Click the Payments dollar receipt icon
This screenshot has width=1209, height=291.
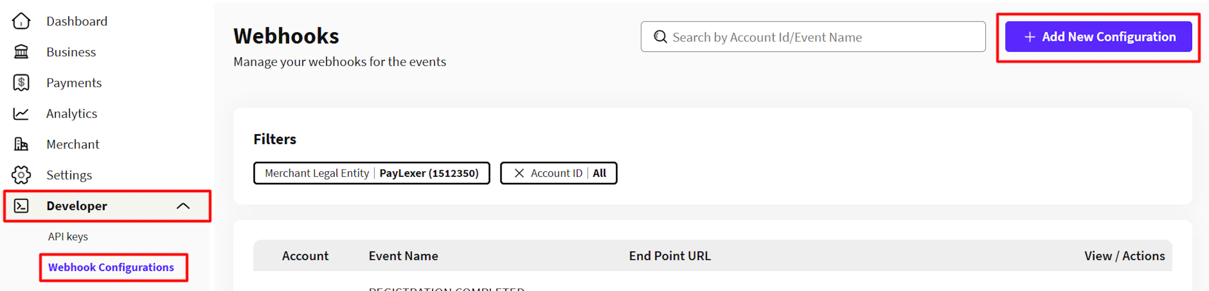21,83
